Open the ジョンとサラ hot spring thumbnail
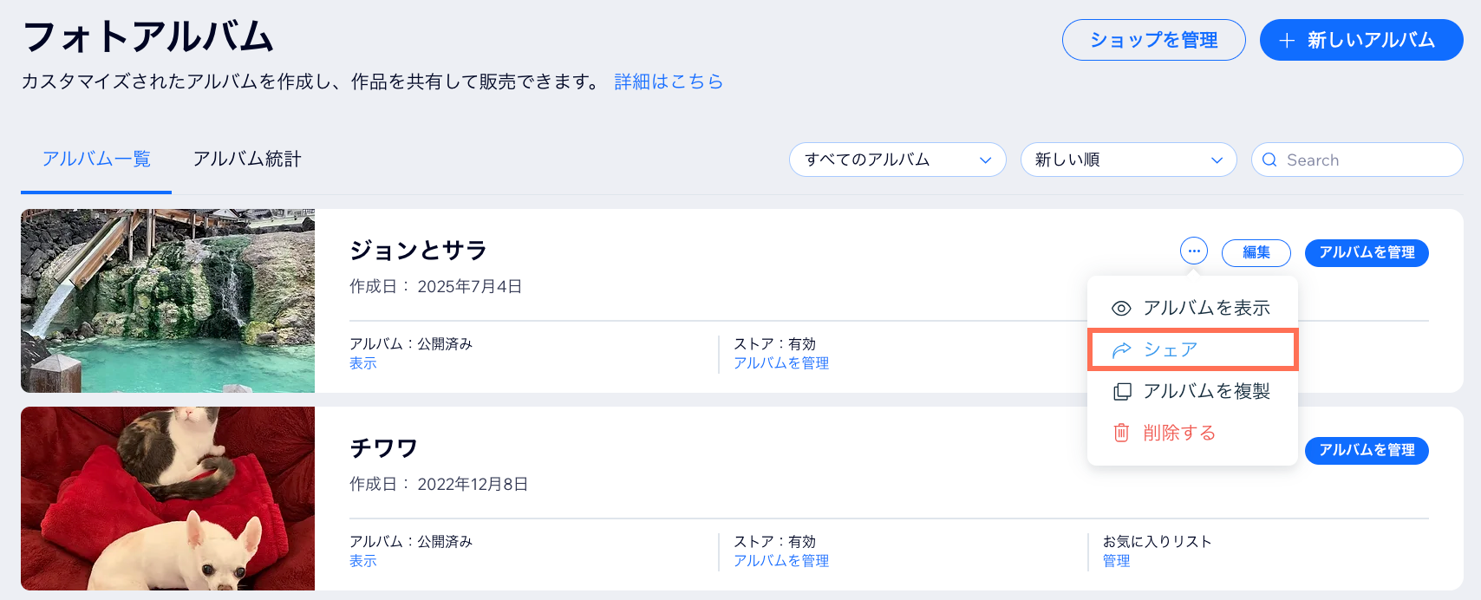Screen dimensions: 1481x600 coord(168,301)
